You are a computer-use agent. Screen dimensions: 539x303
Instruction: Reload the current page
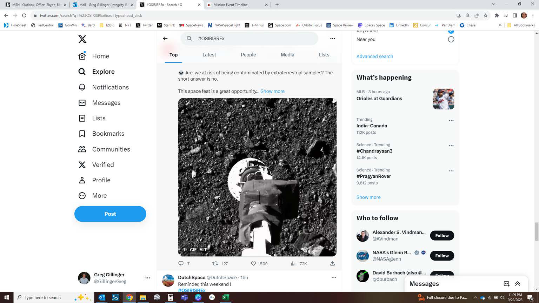[24, 15]
